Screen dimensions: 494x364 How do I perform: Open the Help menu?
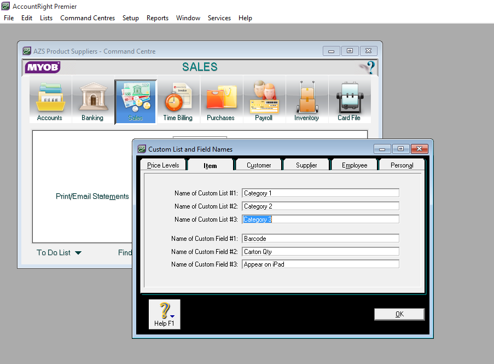point(245,18)
